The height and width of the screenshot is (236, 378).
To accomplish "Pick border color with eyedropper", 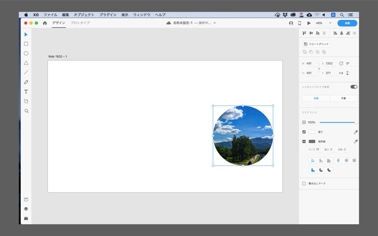I will coord(355,141).
